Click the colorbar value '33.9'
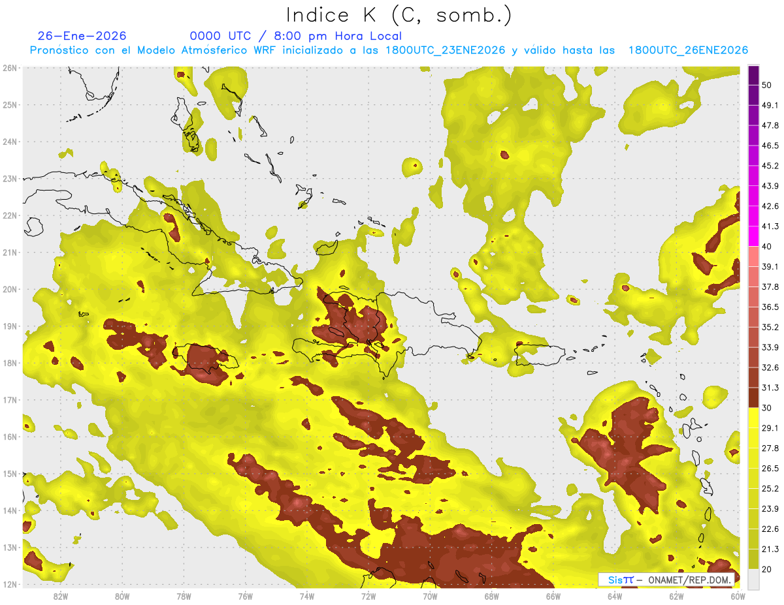The image size is (784, 605). [770, 347]
